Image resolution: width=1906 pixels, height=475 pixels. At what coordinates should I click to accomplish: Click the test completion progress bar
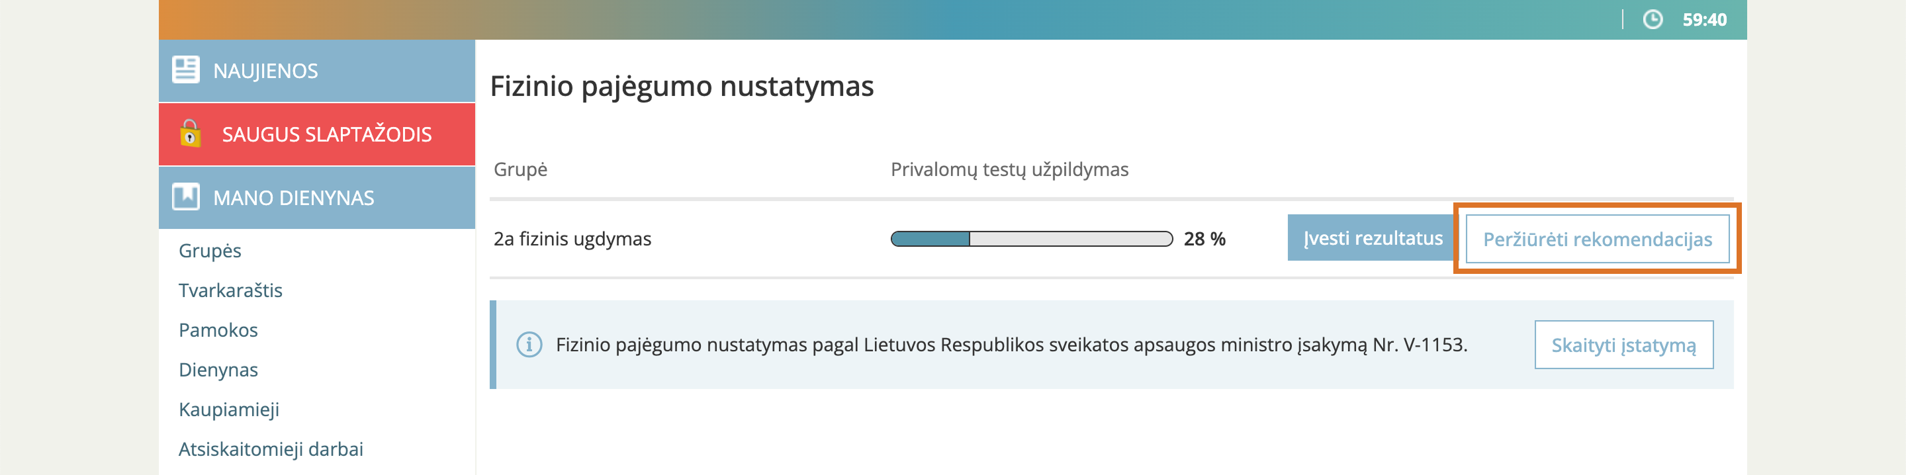point(1030,239)
